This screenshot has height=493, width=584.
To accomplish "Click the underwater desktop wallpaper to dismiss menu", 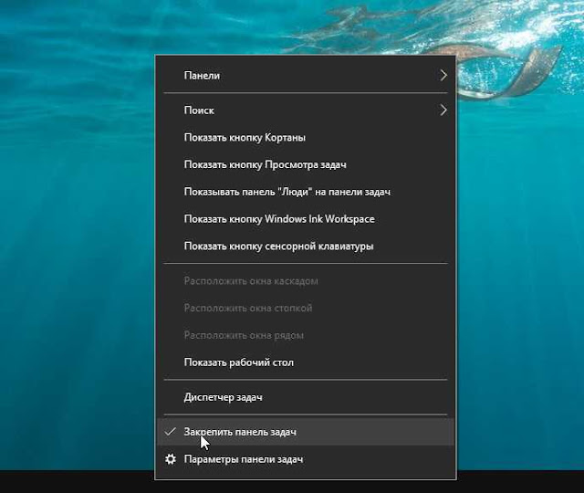I will [x=75, y=224].
